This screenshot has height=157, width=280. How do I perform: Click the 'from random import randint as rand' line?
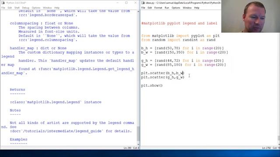click(178, 40)
